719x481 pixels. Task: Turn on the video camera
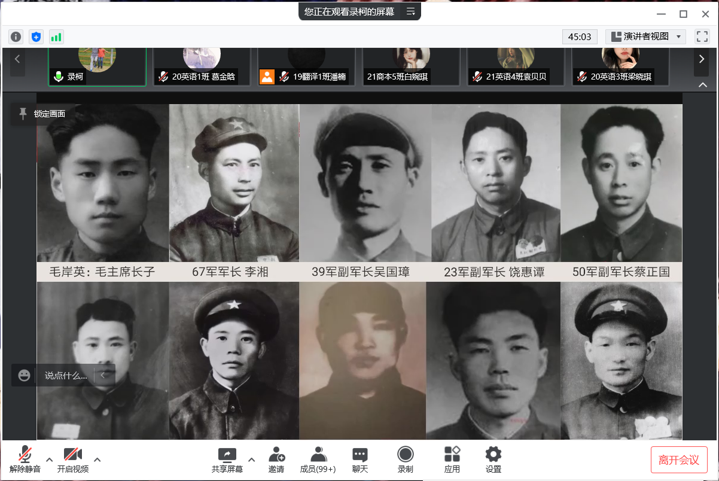tap(73, 459)
